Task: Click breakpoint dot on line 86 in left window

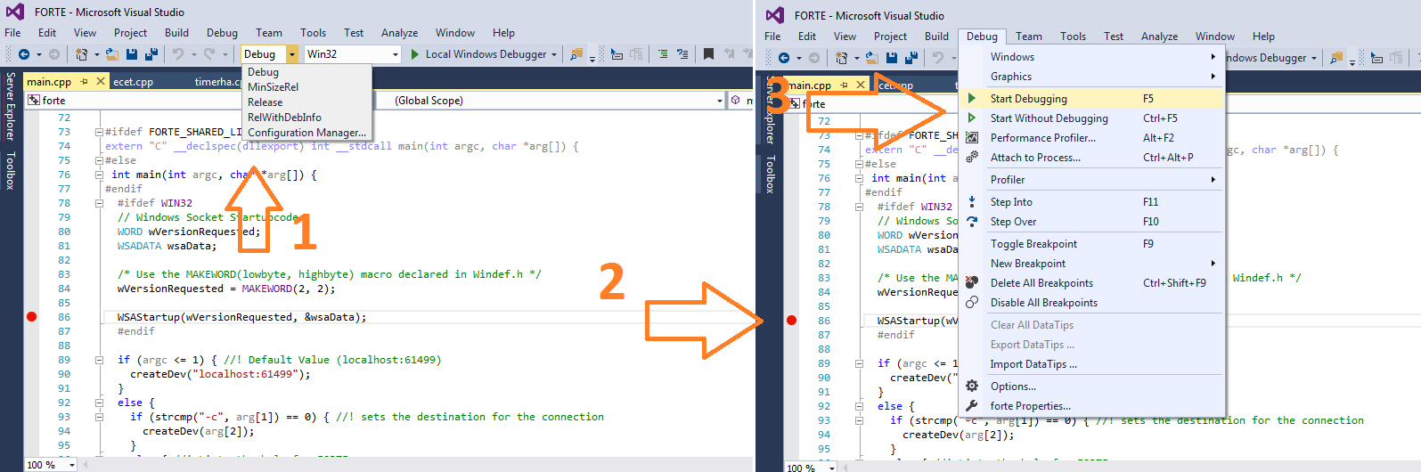Action: pos(32,317)
